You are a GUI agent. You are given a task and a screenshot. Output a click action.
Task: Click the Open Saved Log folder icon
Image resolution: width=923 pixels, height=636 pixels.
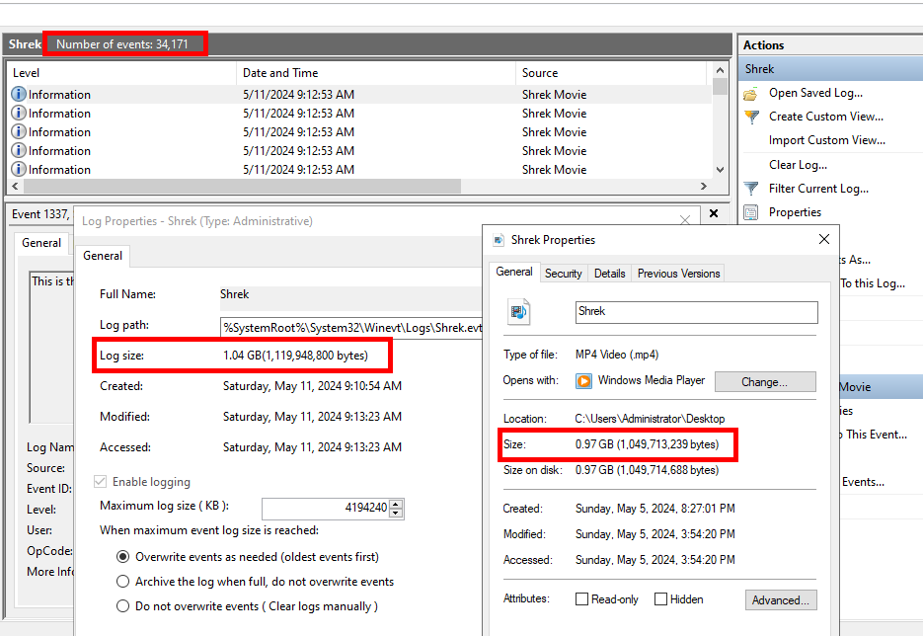pyautogui.click(x=750, y=94)
